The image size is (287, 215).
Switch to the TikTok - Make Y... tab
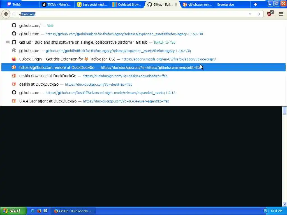tap(57, 4)
